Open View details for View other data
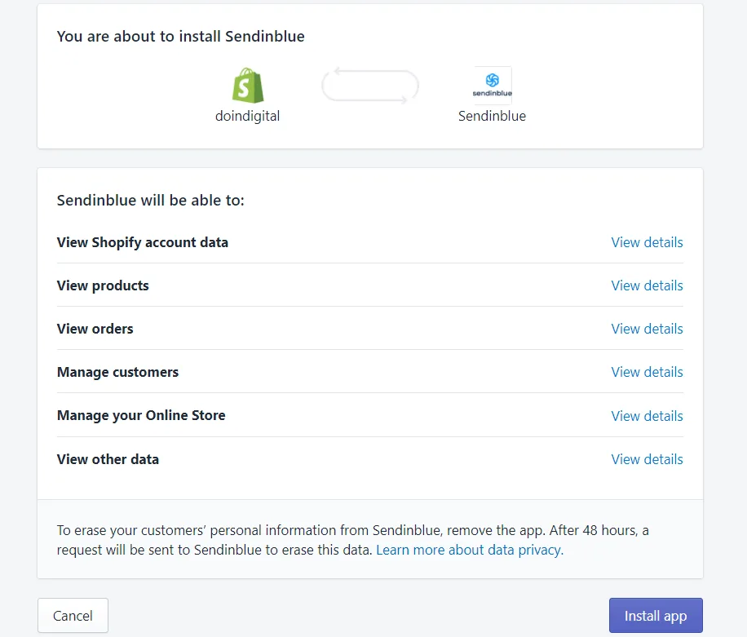Screen dimensions: 747x637 [x=647, y=459]
